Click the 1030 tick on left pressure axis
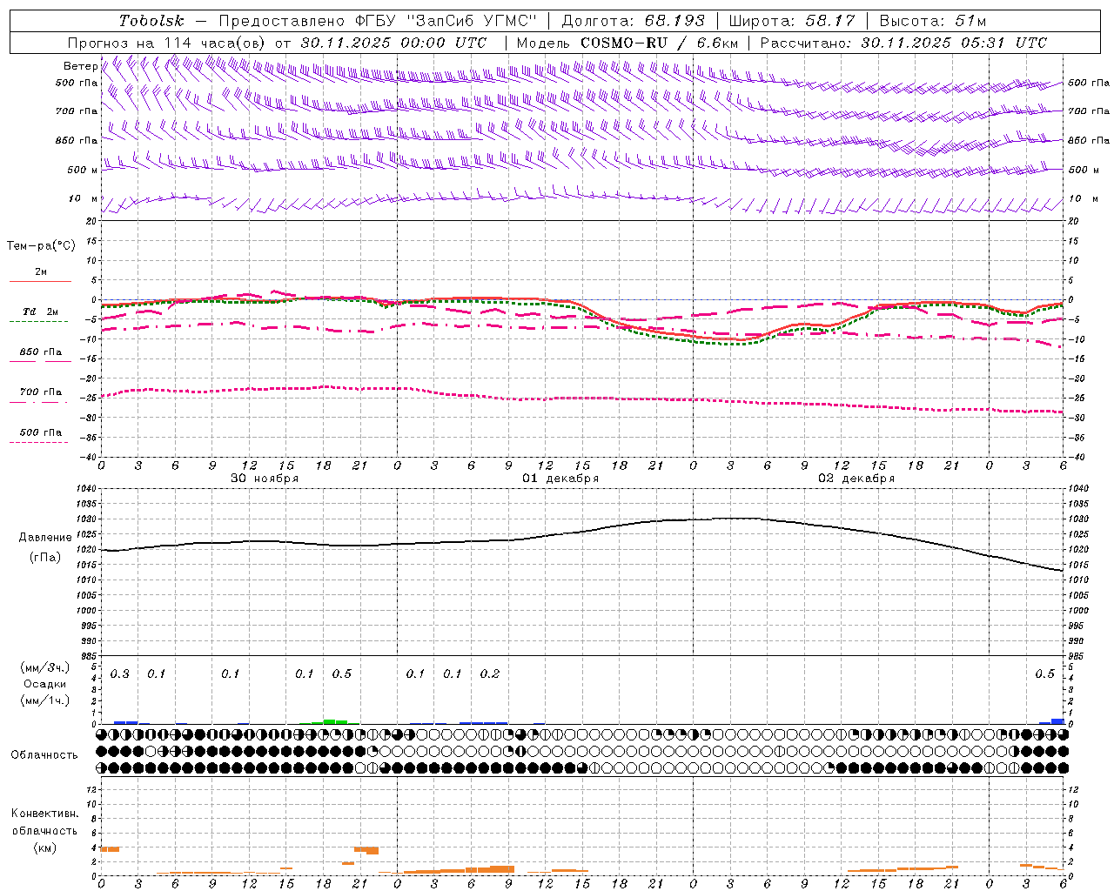Viewport: 1114px width, 891px height. pos(87,519)
